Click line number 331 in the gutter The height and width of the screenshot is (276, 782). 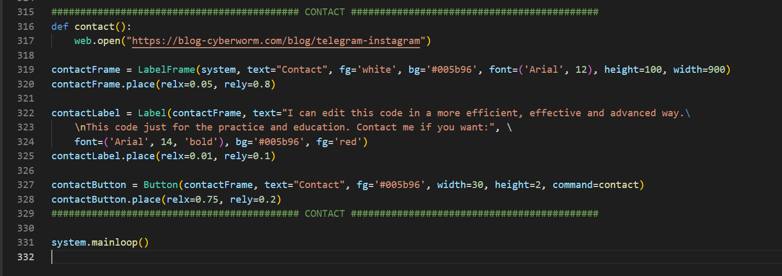click(x=25, y=242)
